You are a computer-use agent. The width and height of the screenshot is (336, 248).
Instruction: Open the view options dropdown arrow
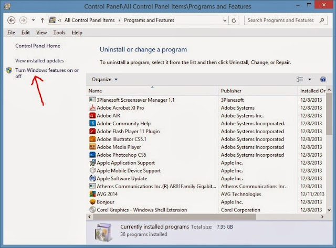[310, 79]
